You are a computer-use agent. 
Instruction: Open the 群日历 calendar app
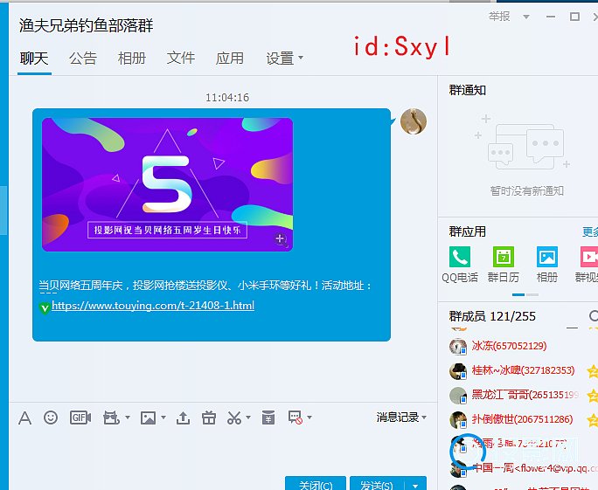[x=504, y=265]
